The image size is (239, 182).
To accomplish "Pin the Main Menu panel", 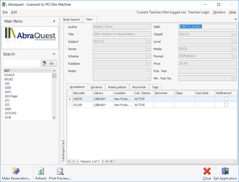I will (x=54, y=21).
